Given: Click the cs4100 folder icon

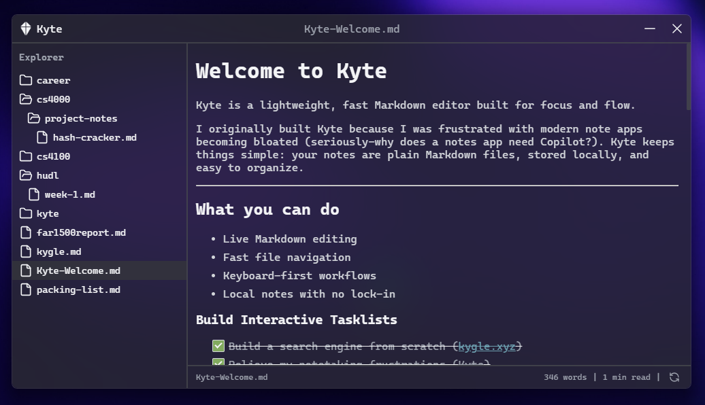Looking at the screenshot, I should (26, 156).
